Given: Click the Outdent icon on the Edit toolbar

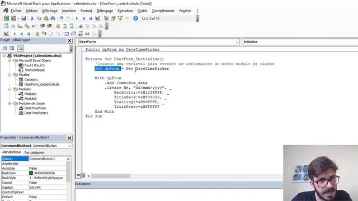Looking at the screenshot, I should coord(49,26).
